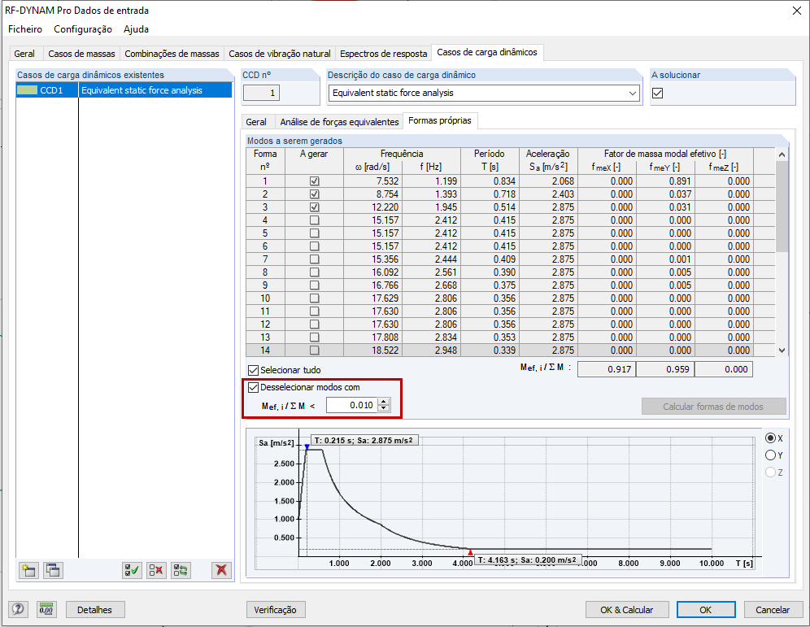Click the Verificação button
This screenshot has width=810, height=627.
[276, 610]
